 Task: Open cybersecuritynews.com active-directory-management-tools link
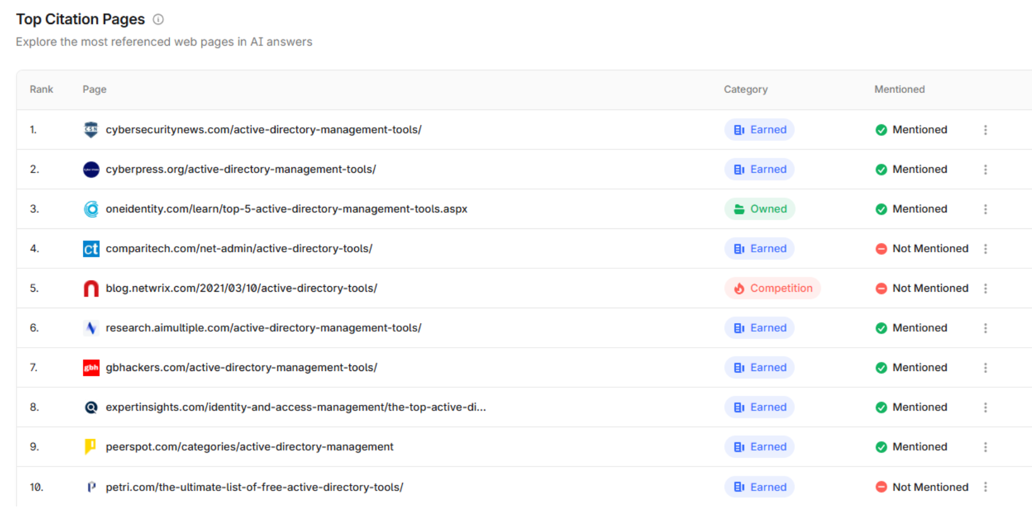[x=263, y=129]
